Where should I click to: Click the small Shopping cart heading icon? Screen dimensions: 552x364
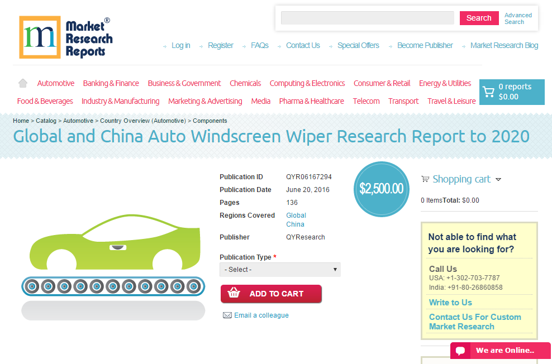425,179
